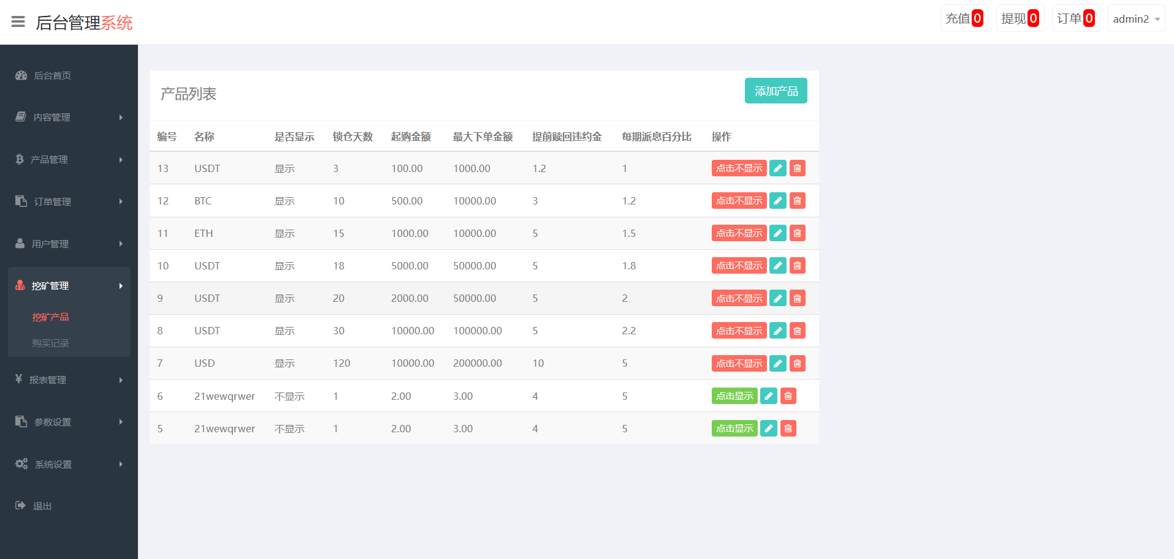Image resolution: width=1174 pixels, height=559 pixels.
Task: Delete product 5 with trash icon
Action: (788, 428)
